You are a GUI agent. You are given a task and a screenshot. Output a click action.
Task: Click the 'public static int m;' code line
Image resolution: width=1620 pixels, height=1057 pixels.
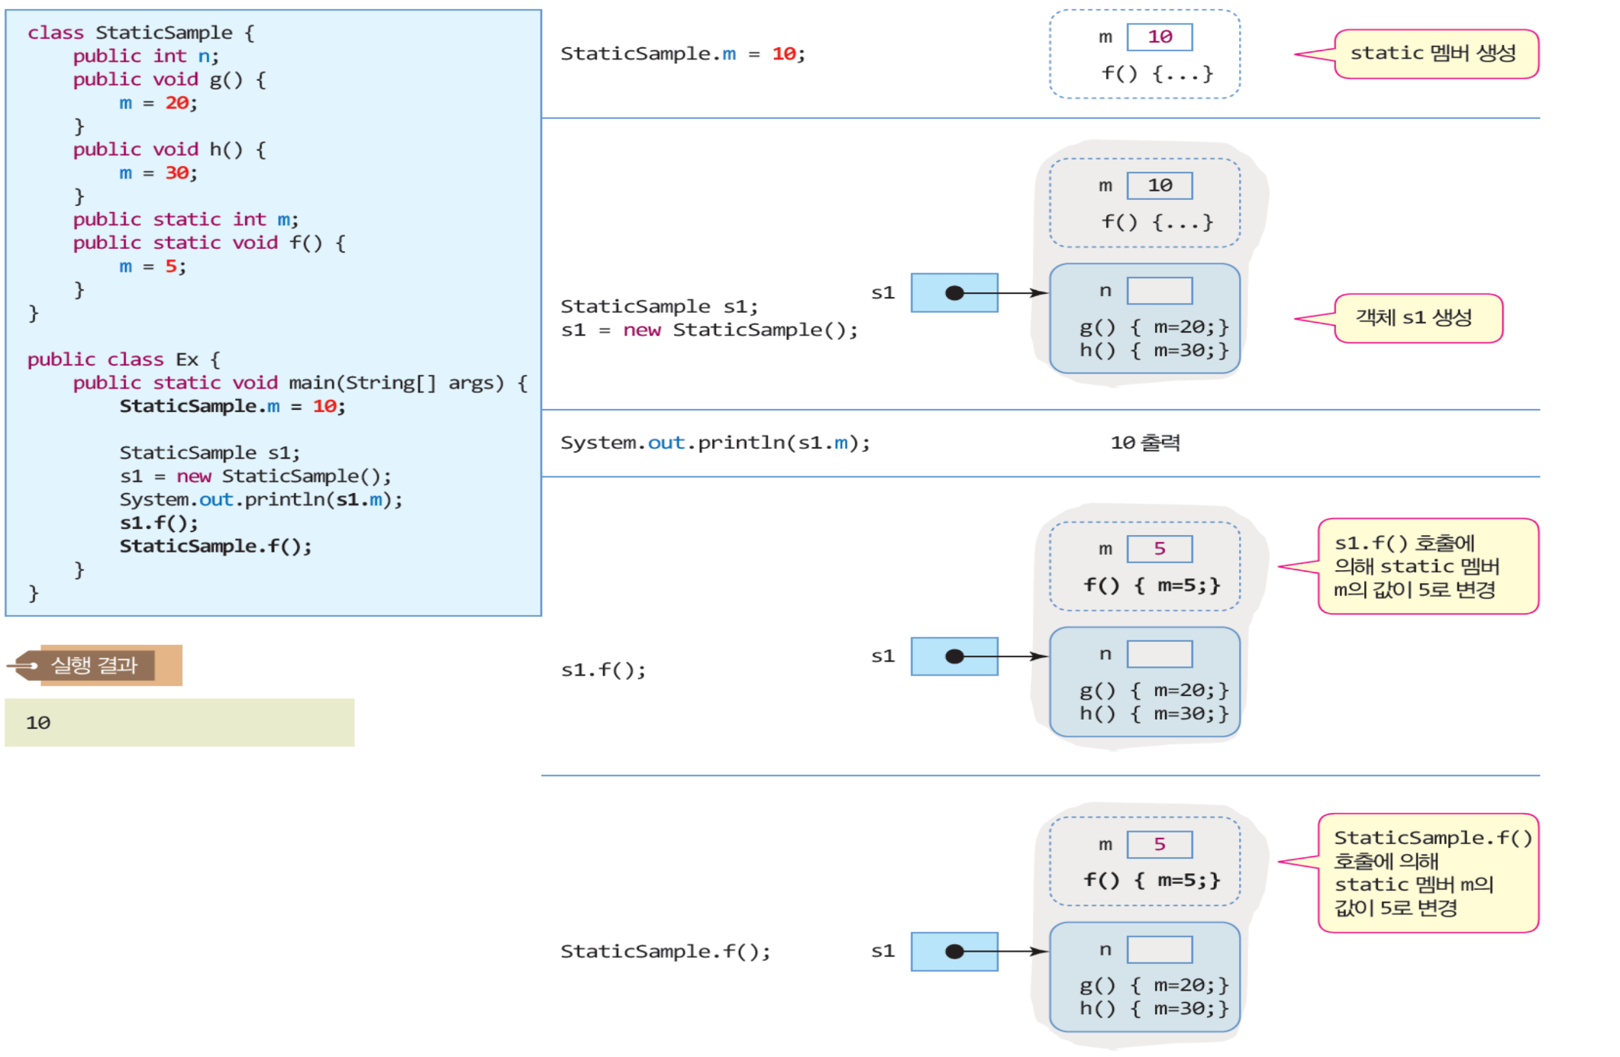(186, 220)
